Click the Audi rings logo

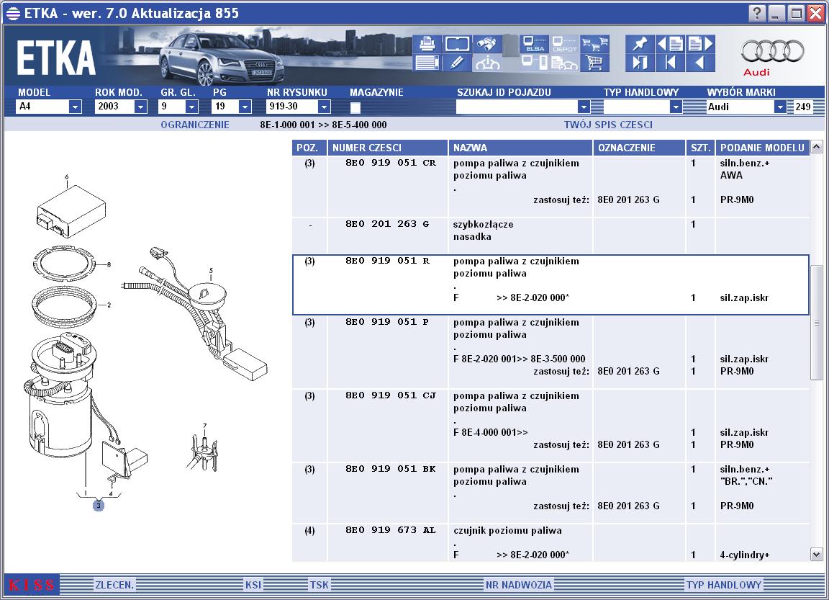click(772, 52)
